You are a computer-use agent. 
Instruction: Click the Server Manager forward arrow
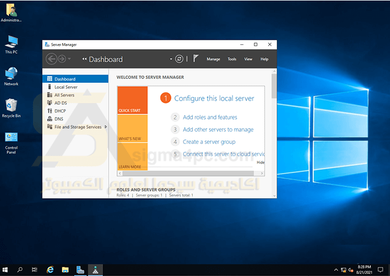tap(62, 59)
